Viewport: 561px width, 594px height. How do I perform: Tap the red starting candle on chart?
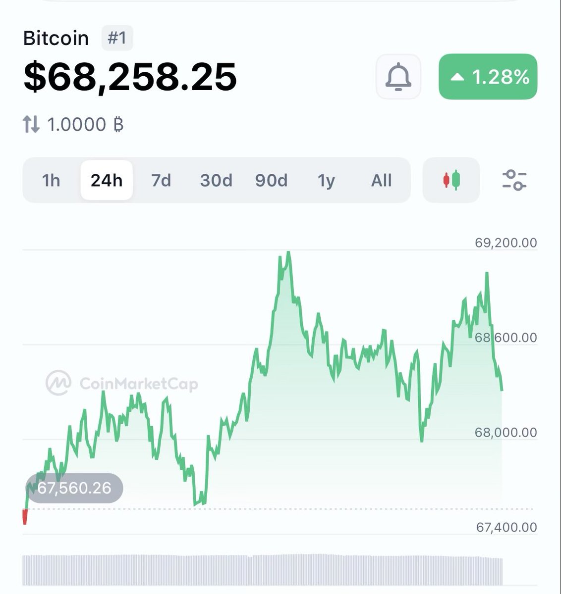pyautogui.click(x=25, y=517)
